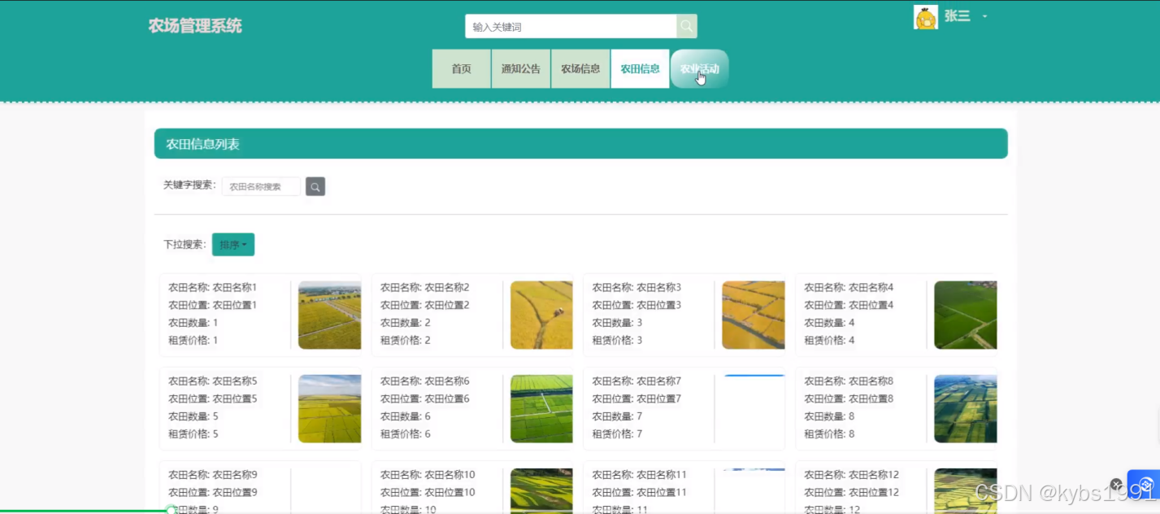Click the text 农田名称: 农田名称5
This screenshot has height=514, width=1160.
[x=212, y=381]
